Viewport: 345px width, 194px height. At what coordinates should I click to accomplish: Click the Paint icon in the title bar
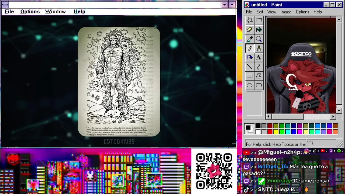pos(247,5)
